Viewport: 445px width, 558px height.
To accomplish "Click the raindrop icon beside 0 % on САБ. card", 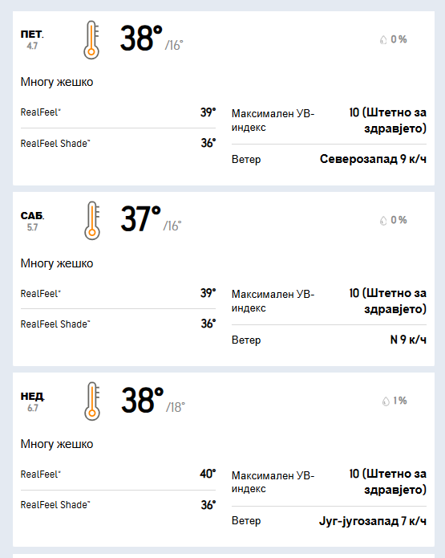I will [383, 220].
